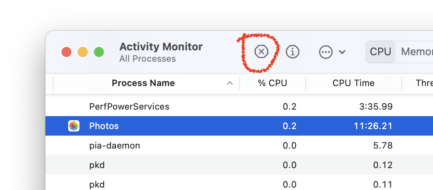Screen dimensions: 433x190
Task: Sort by the Process Name column header
Action: tap(143, 83)
